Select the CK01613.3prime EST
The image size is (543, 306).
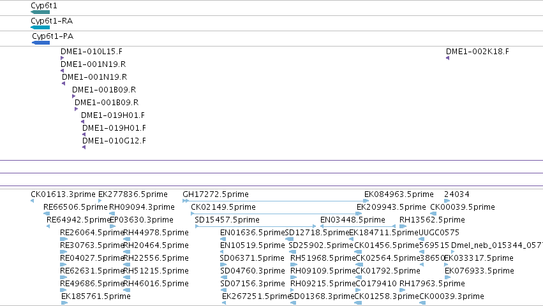click(x=63, y=194)
